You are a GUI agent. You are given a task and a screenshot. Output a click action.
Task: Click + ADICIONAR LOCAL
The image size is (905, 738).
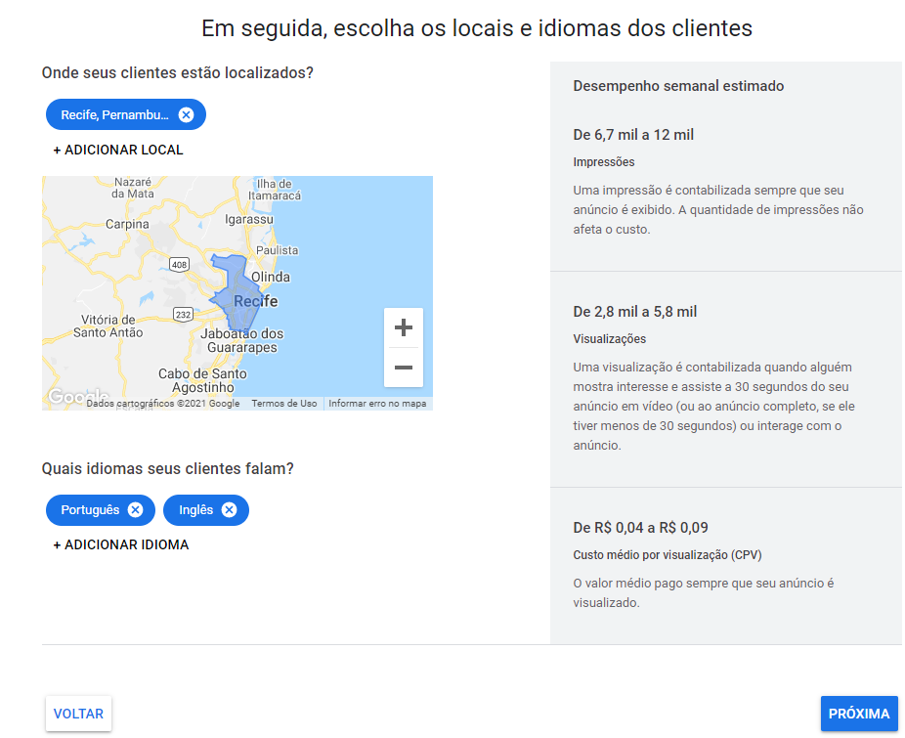pyautogui.click(x=118, y=151)
